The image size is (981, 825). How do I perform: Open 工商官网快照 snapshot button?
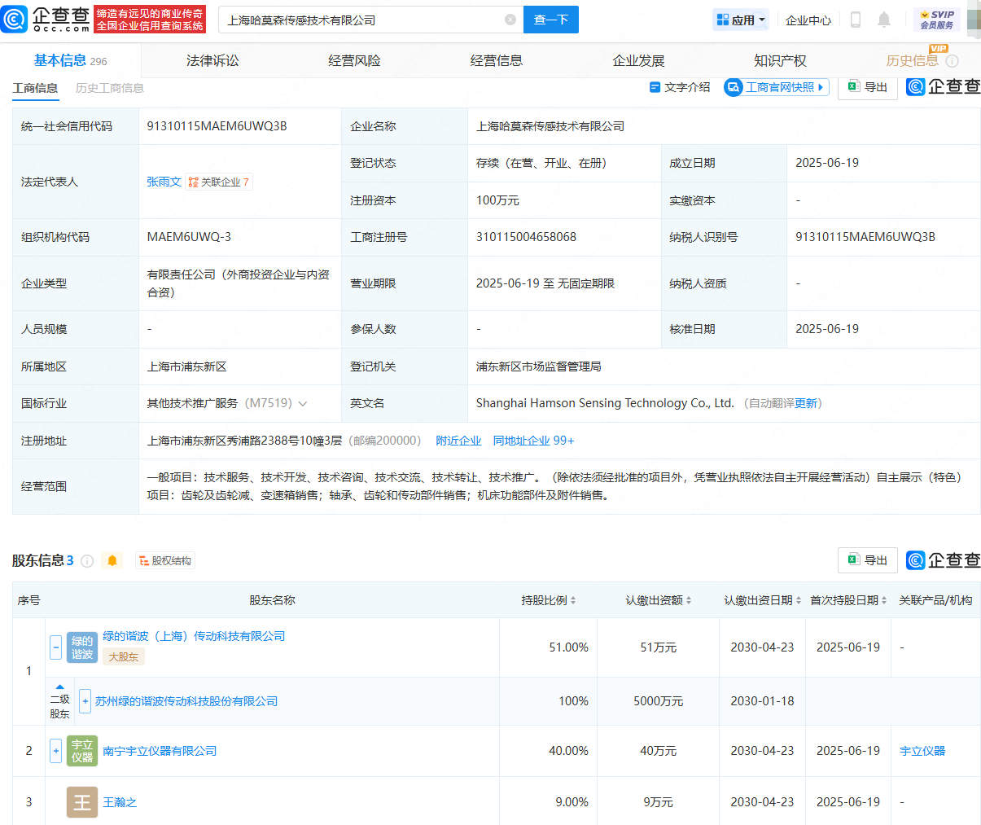[777, 87]
